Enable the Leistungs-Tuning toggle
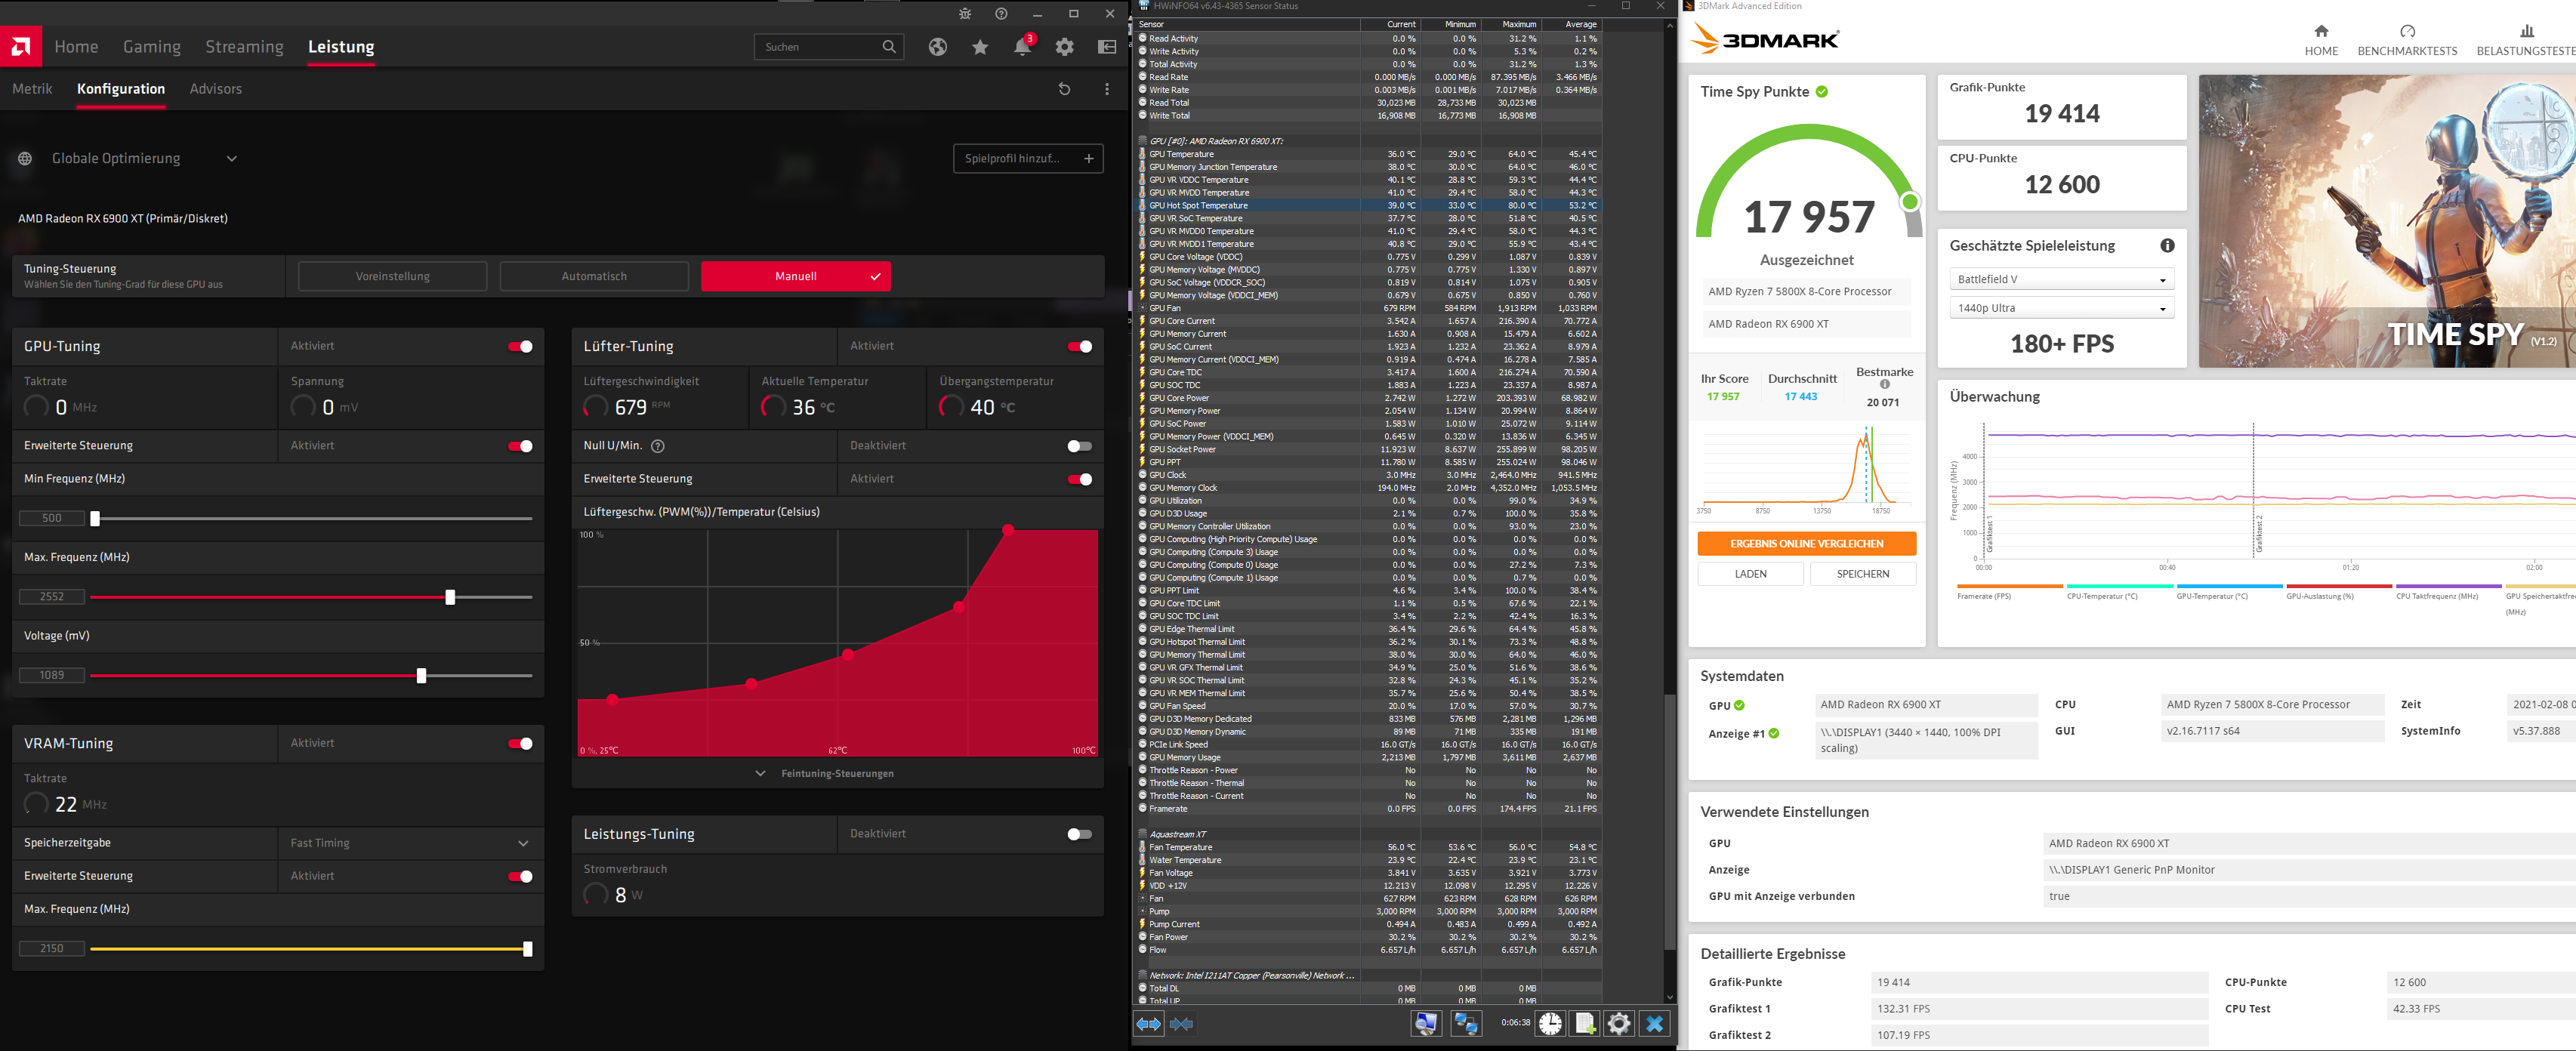Screen dimensions: 2576x1051 tap(1079, 834)
